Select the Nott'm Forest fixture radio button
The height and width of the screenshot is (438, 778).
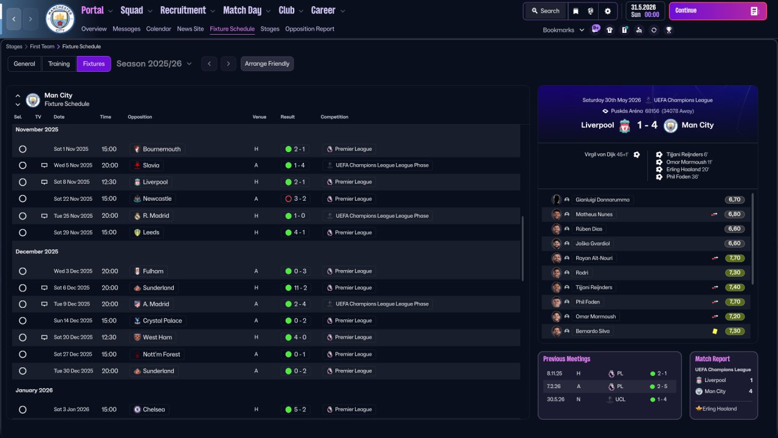point(22,354)
